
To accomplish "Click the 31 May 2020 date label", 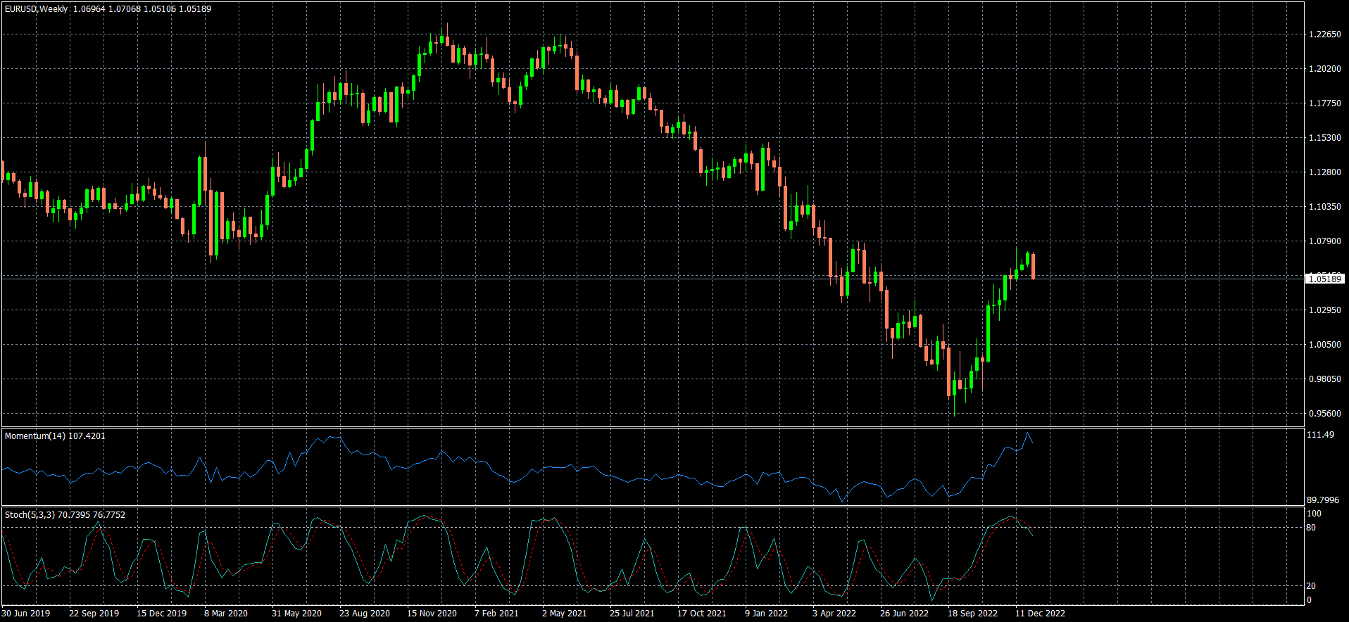I will [296, 614].
